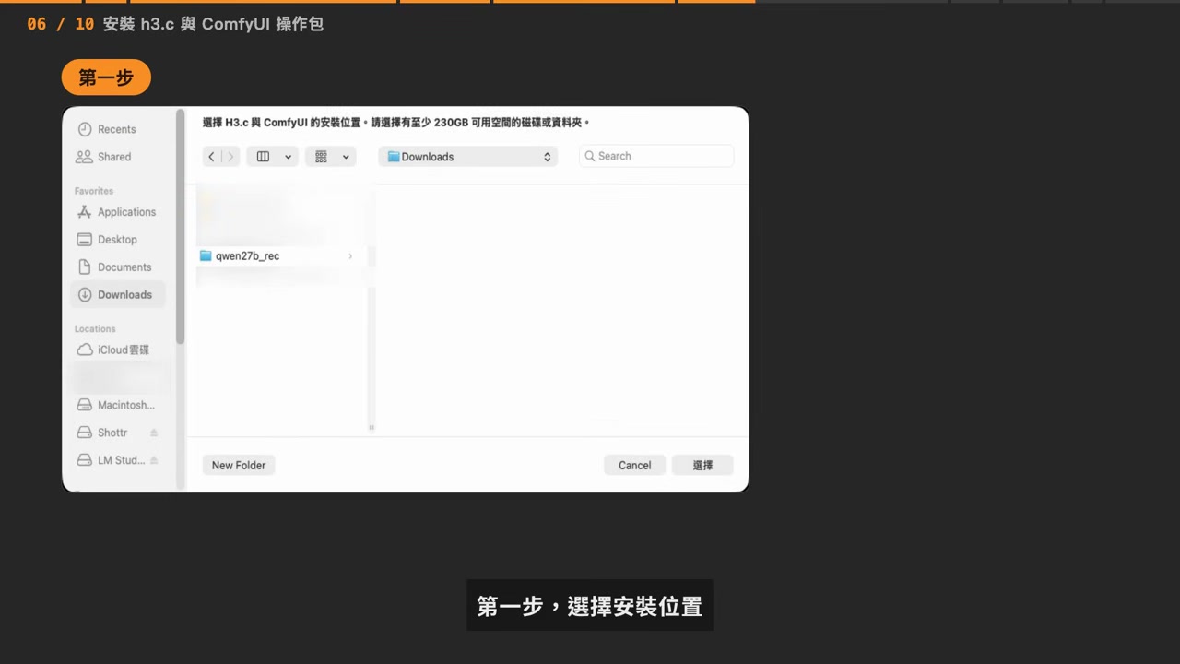1180x664 pixels.
Task: Click the Desktop icon in the sidebar
Action: [x=85, y=240]
